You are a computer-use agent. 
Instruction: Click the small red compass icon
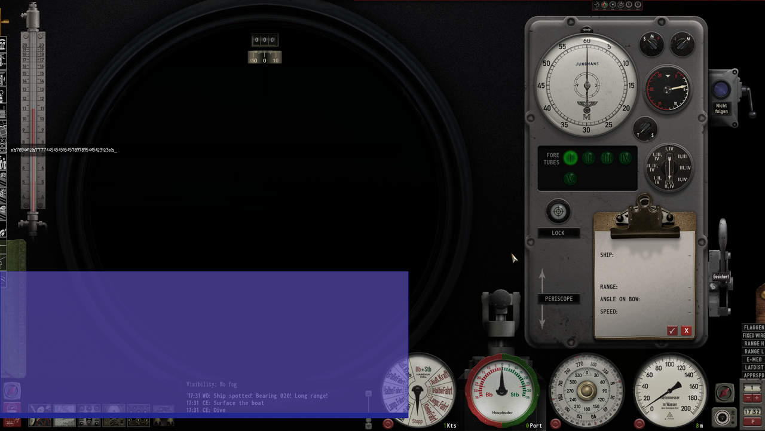click(724, 393)
